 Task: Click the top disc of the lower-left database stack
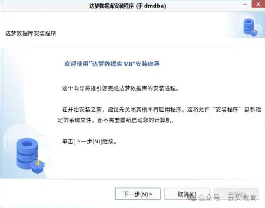(x=27, y=144)
